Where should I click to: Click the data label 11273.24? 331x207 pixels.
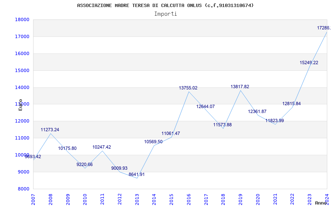tap(50, 130)
